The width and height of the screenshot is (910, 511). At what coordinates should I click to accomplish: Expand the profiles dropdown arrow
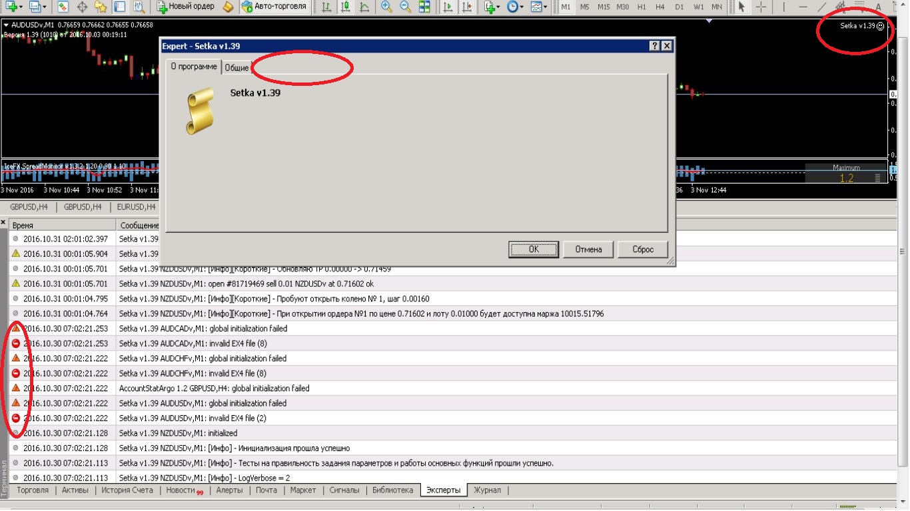[x=45, y=7]
